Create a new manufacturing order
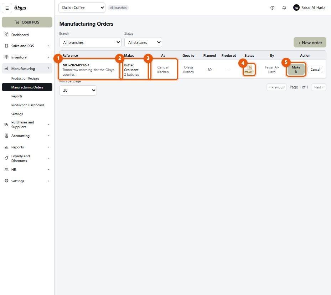The image size is (331, 295). point(310,42)
